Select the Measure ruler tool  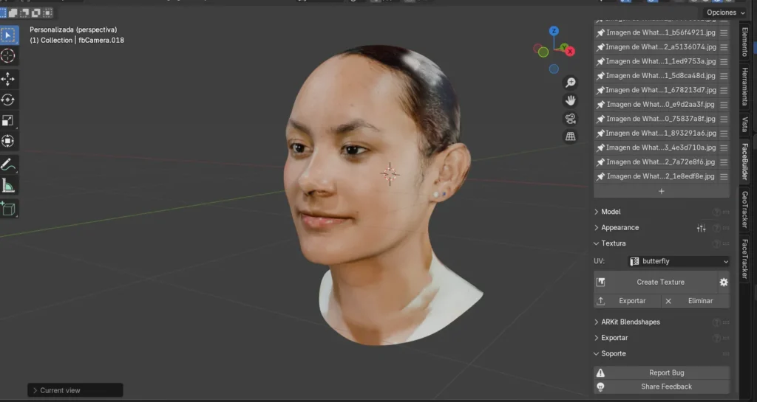[8, 185]
